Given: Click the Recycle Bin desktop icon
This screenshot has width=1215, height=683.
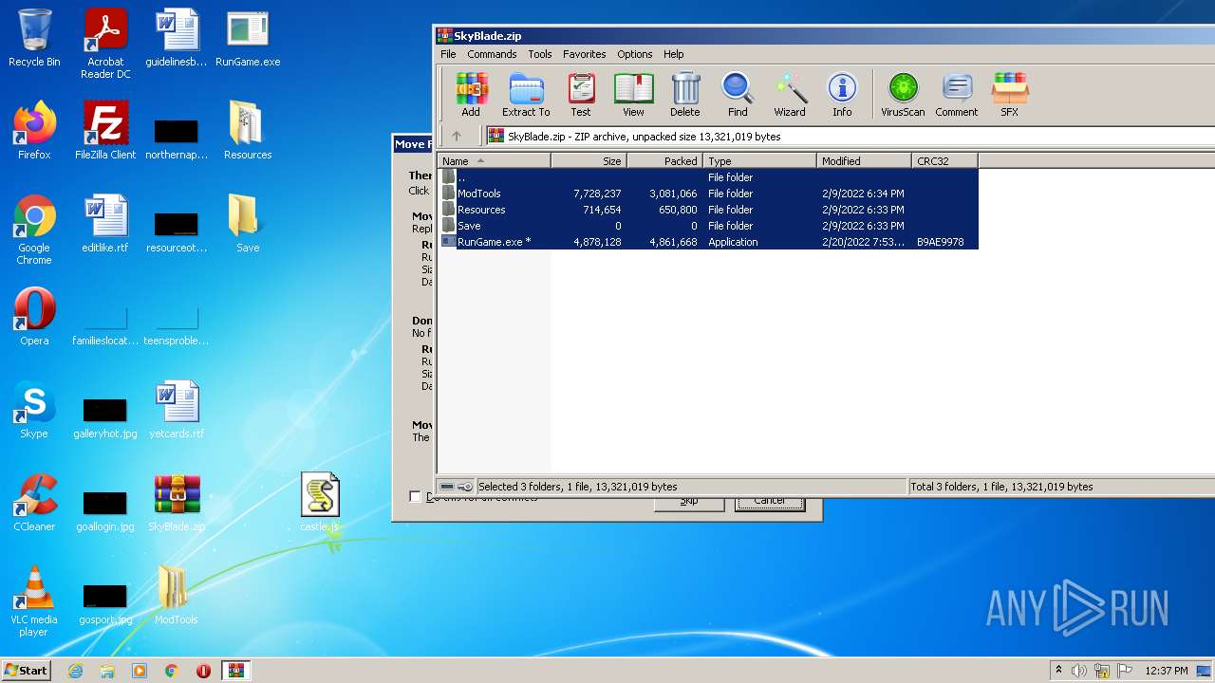Looking at the screenshot, I should pyautogui.click(x=34, y=38).
